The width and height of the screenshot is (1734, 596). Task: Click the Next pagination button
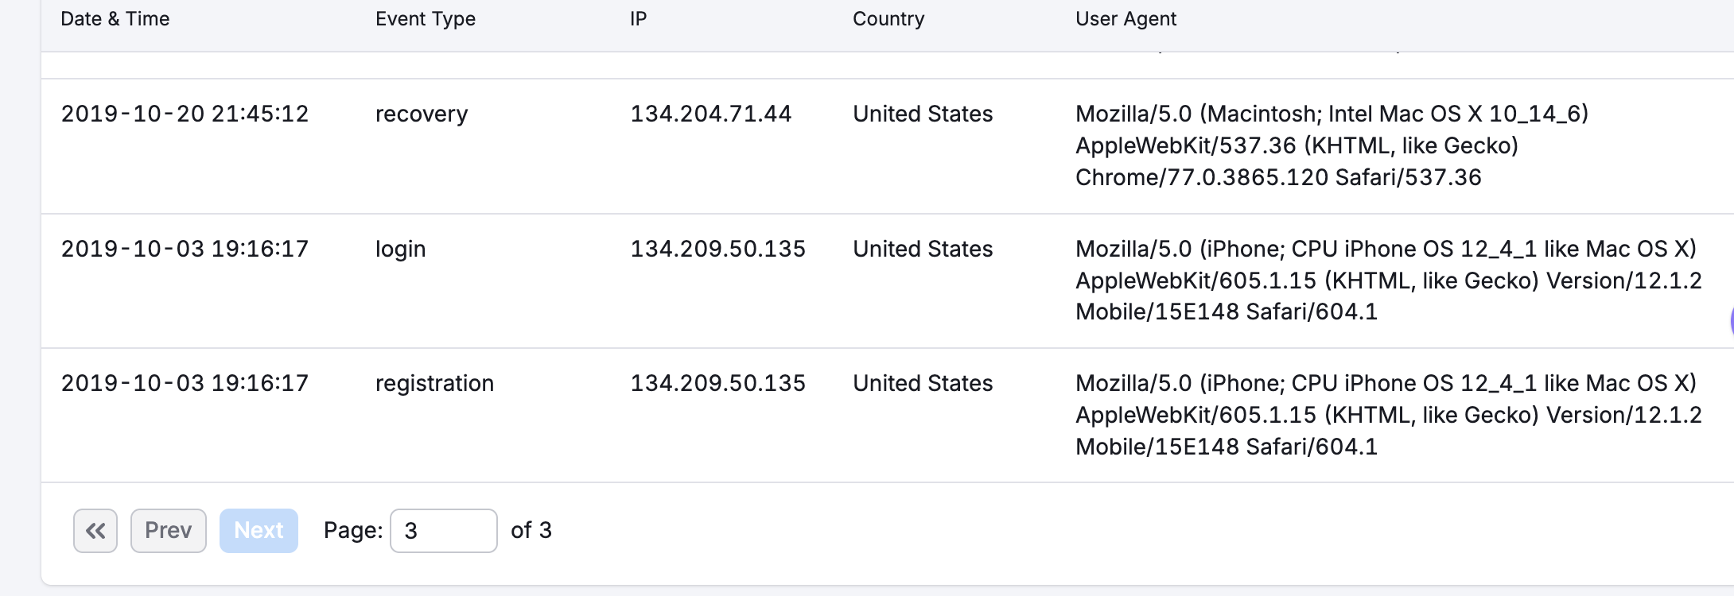pos(259,531)
